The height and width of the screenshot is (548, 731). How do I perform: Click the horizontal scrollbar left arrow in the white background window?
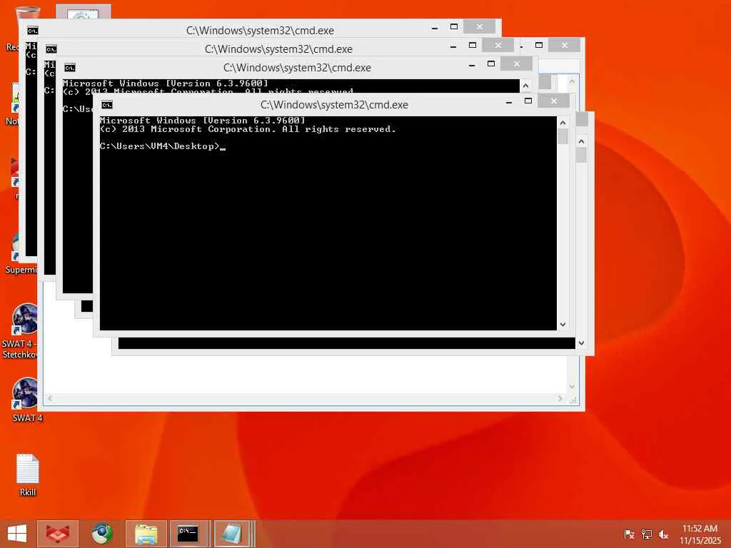50,398
